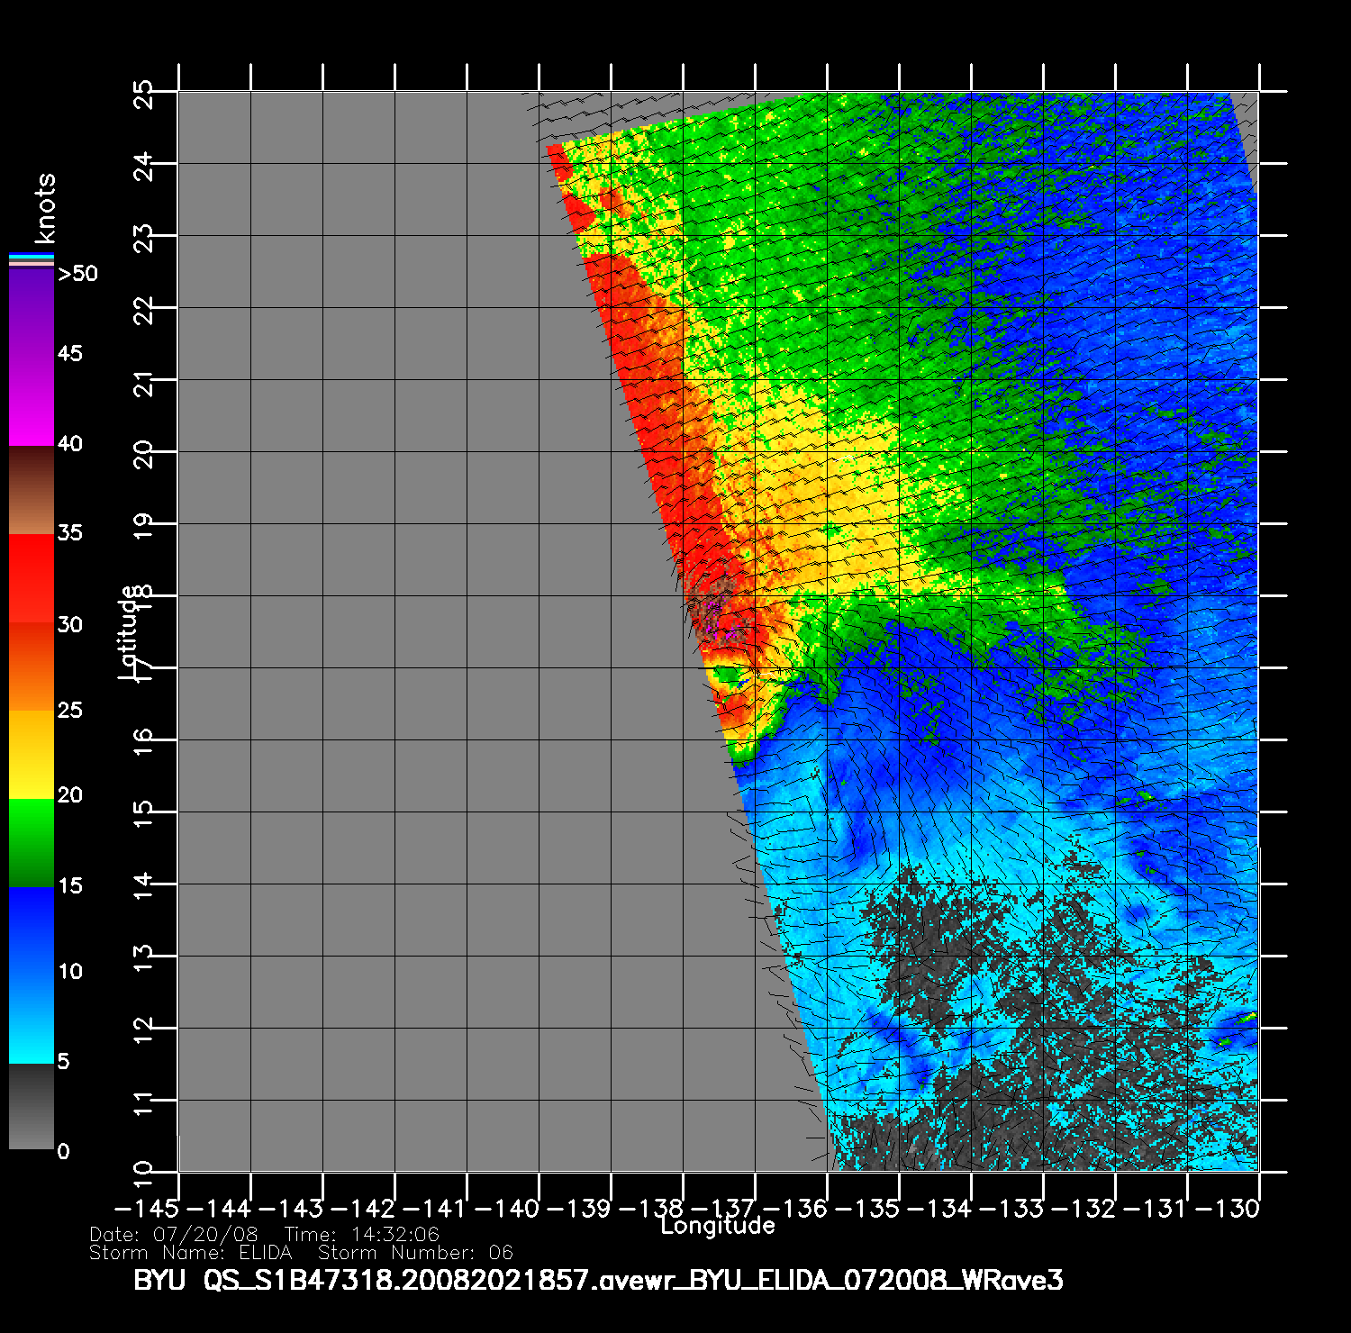Click the 25 latitude tick label

click(144, 94)
